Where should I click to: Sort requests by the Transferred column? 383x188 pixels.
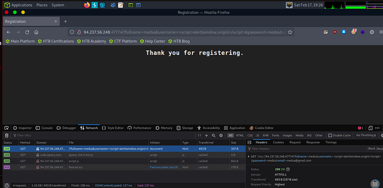(x=213, y=143)
